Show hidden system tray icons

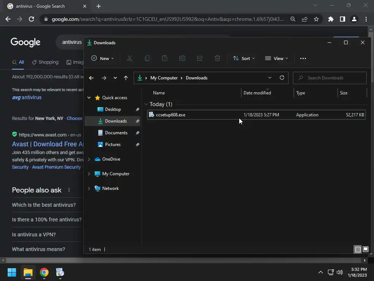coord(321,272)
